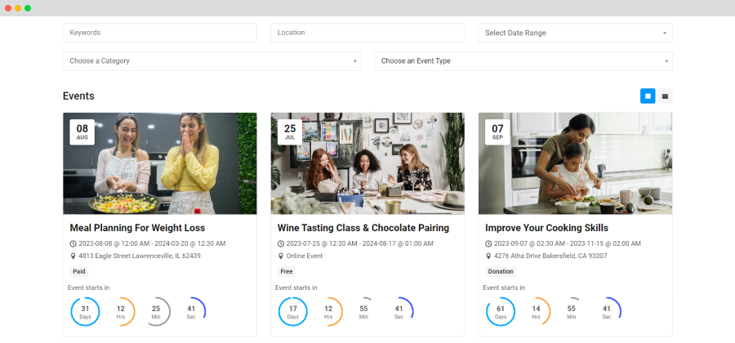Select the 2023-09-07 @ 02:30 AM date range
This screenshot has height=343, width=735.
568,243
